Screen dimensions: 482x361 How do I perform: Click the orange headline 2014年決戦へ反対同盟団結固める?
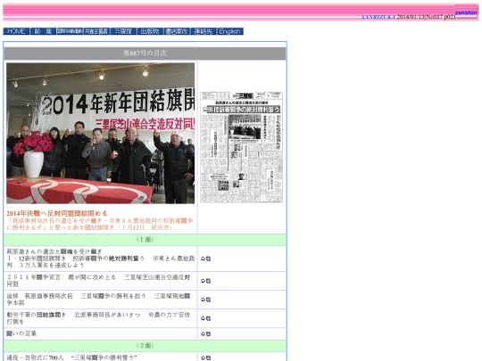[x=57, y=213]
